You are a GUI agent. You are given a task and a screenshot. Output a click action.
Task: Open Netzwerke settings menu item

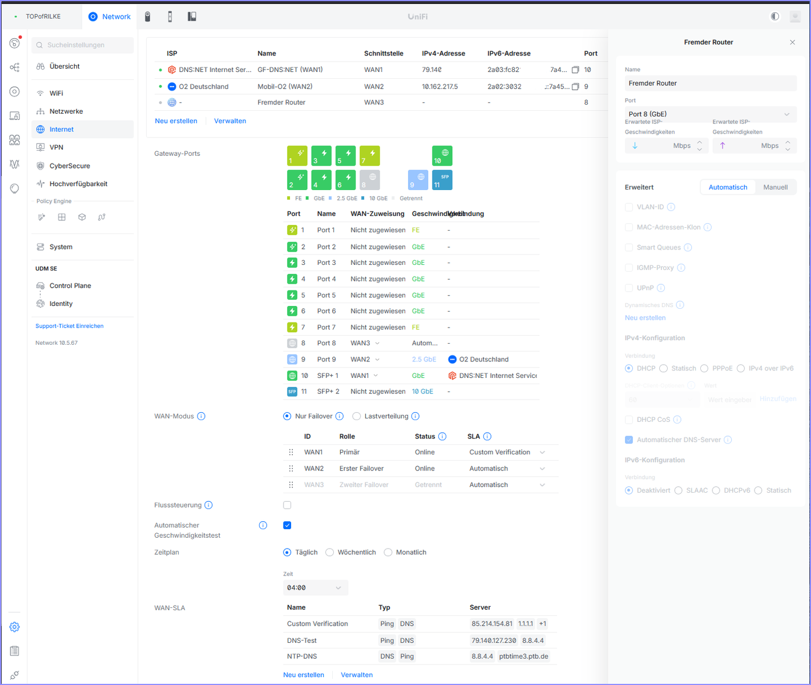82,111
